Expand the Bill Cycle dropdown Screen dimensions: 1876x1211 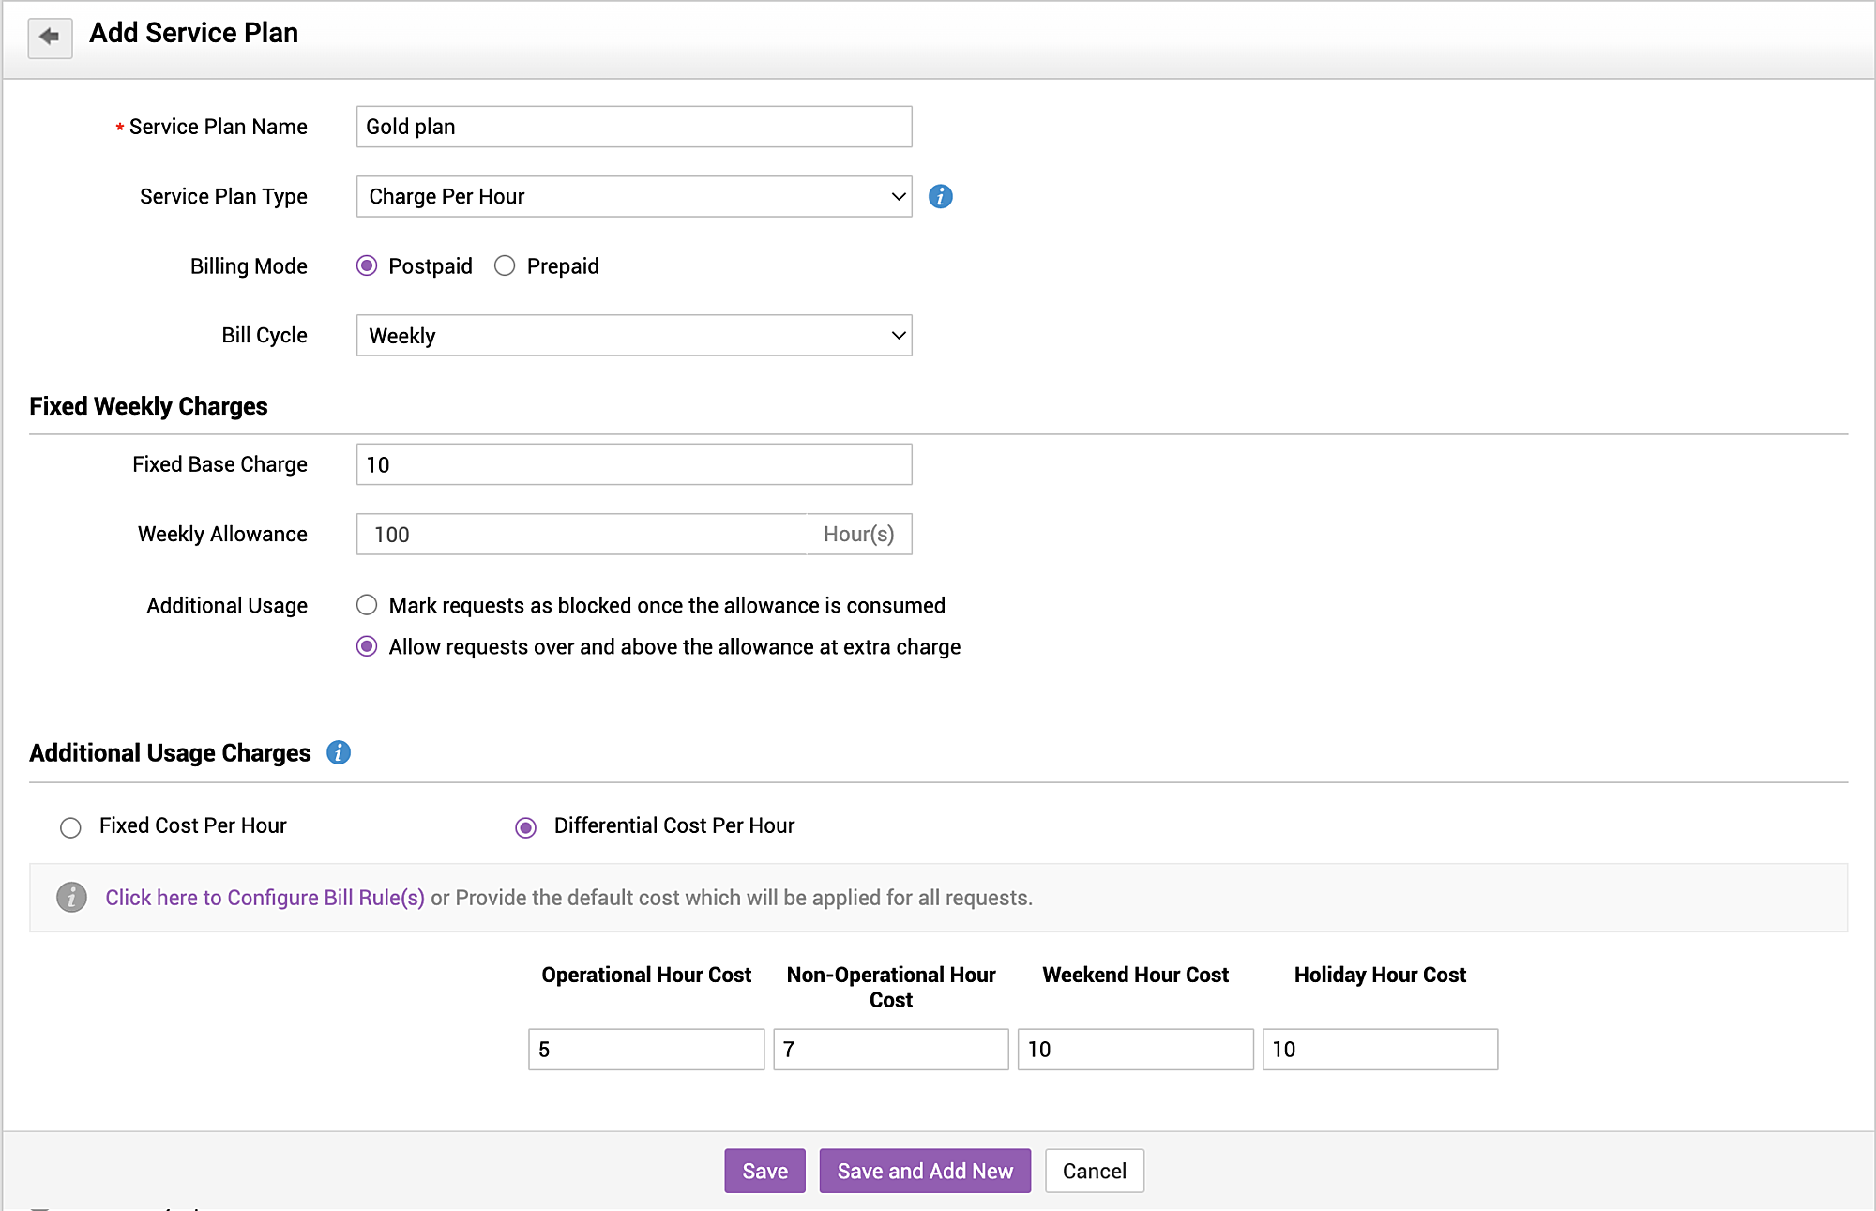[633, 336]
